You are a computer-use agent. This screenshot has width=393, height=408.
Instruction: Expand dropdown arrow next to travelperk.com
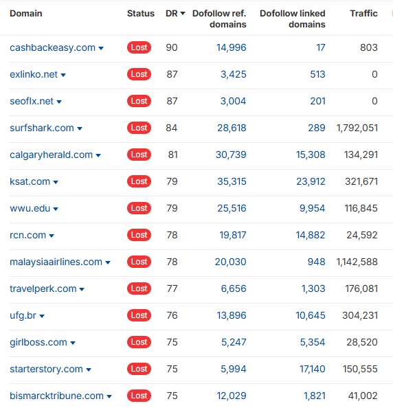(82, 290)
